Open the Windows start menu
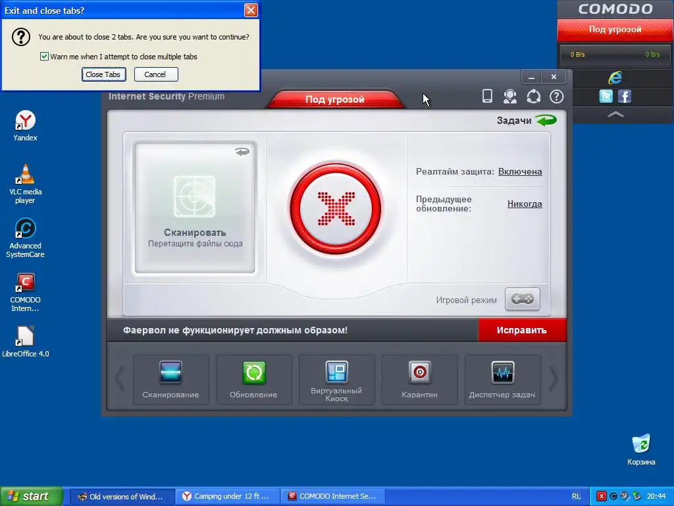Image resolution: width=674 pixels, height=506 pixels. click(31, 496)
